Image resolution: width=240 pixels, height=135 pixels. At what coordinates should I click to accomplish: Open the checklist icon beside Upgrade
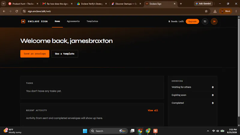(x=205, y=21)
